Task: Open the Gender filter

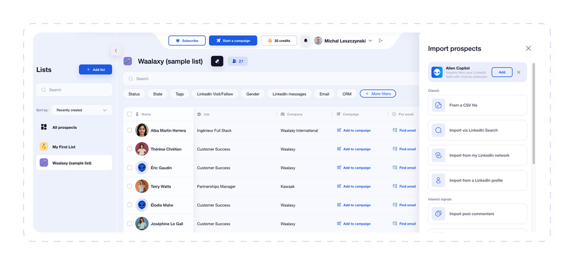Action: (253, 94)
